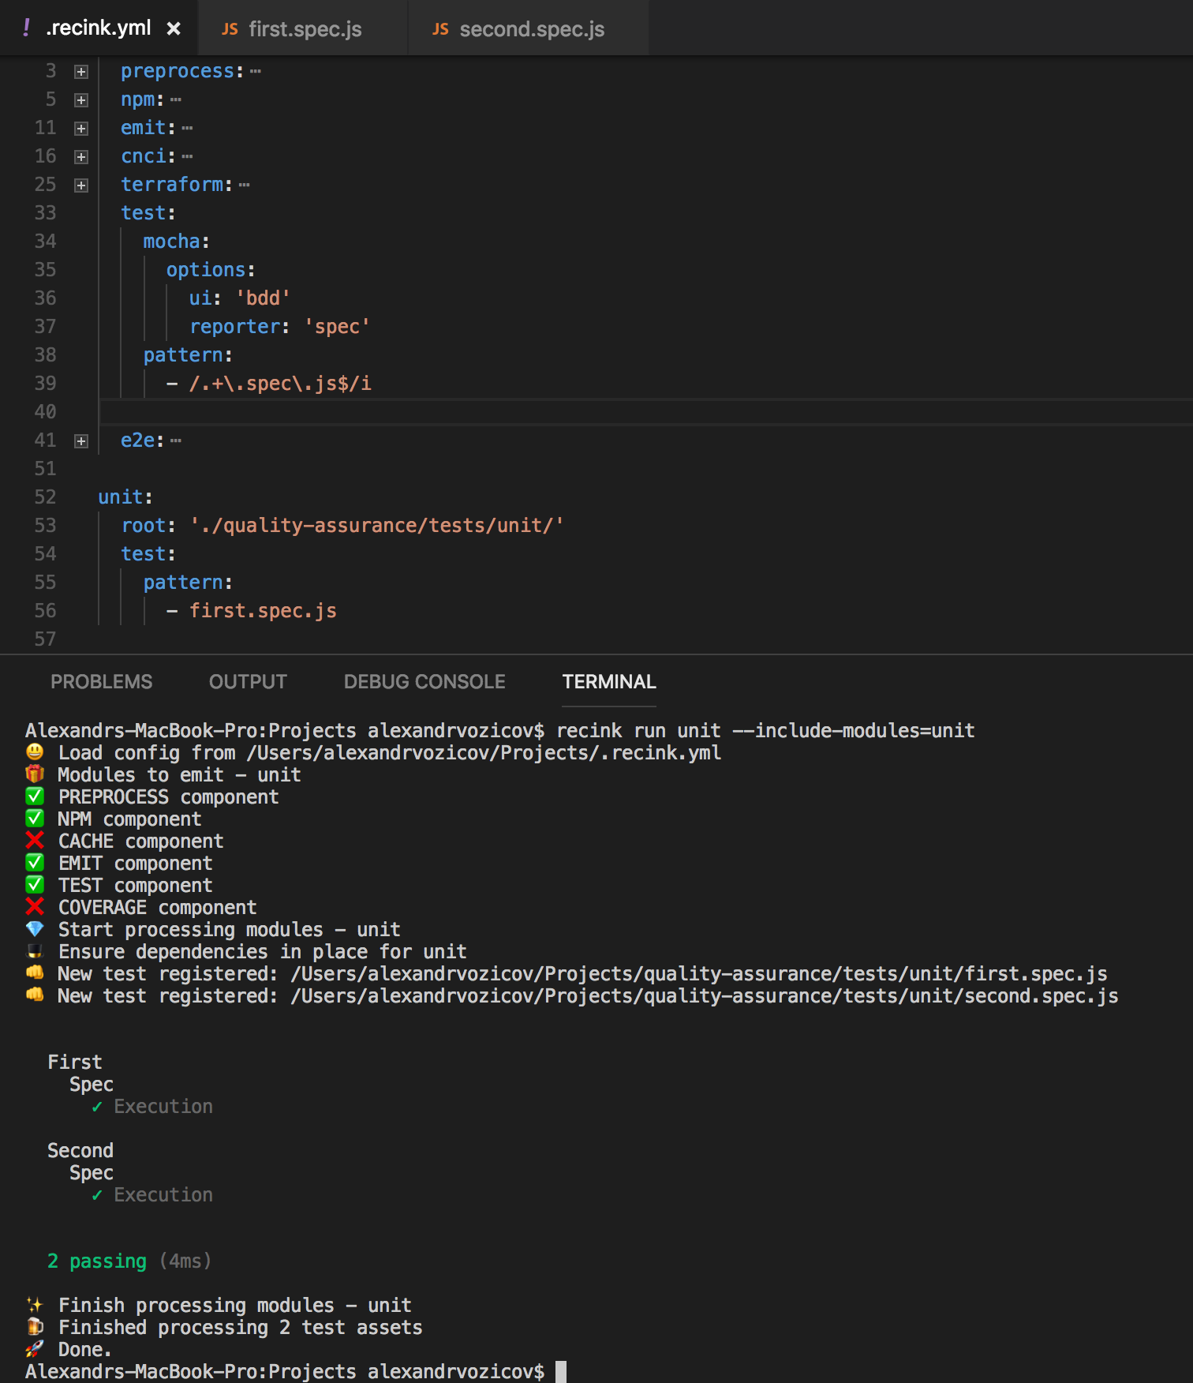Click the '2 passing' result text
This screenshot has height=1383, width=1193.
tap(97, 1261)
